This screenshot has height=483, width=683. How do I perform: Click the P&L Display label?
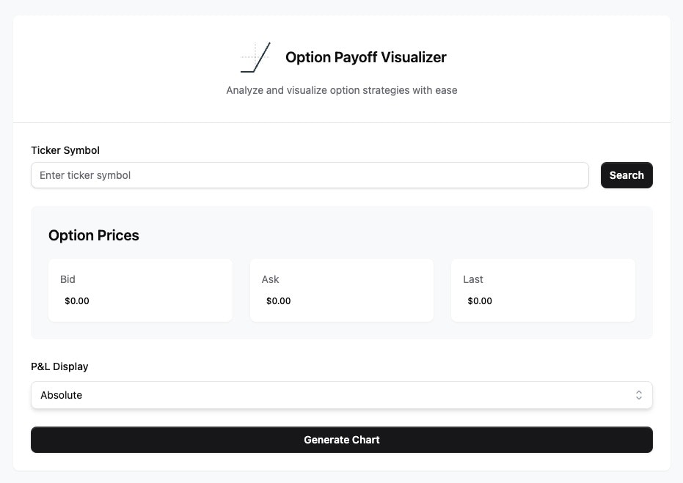click(x=59, y=366)
